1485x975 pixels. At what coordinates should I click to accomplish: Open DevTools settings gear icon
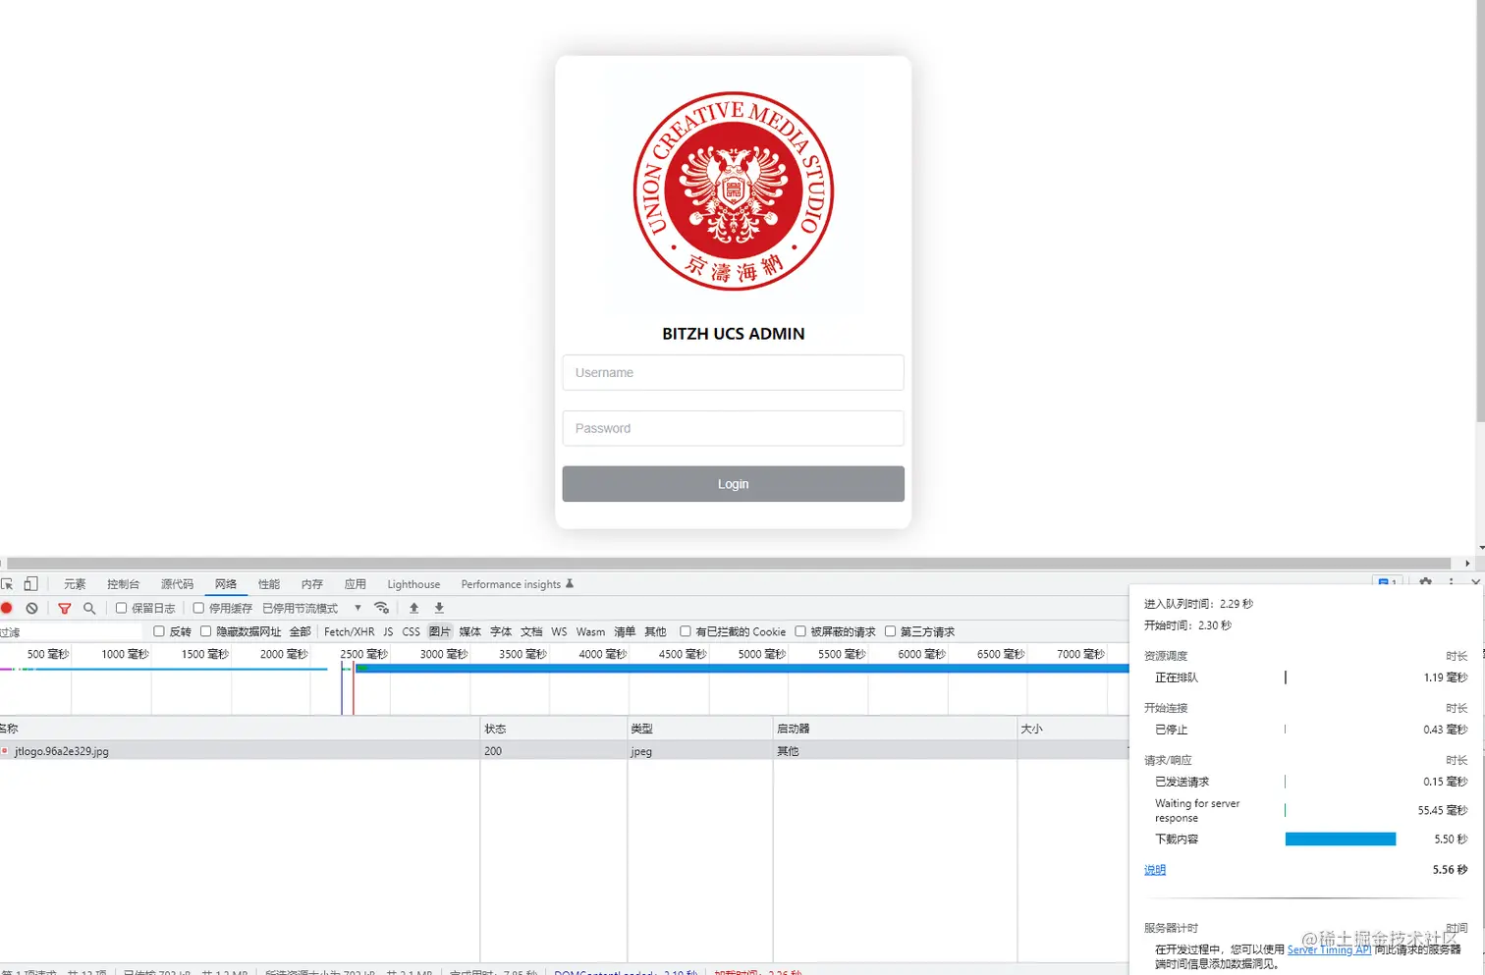[x=1426, y=581]
